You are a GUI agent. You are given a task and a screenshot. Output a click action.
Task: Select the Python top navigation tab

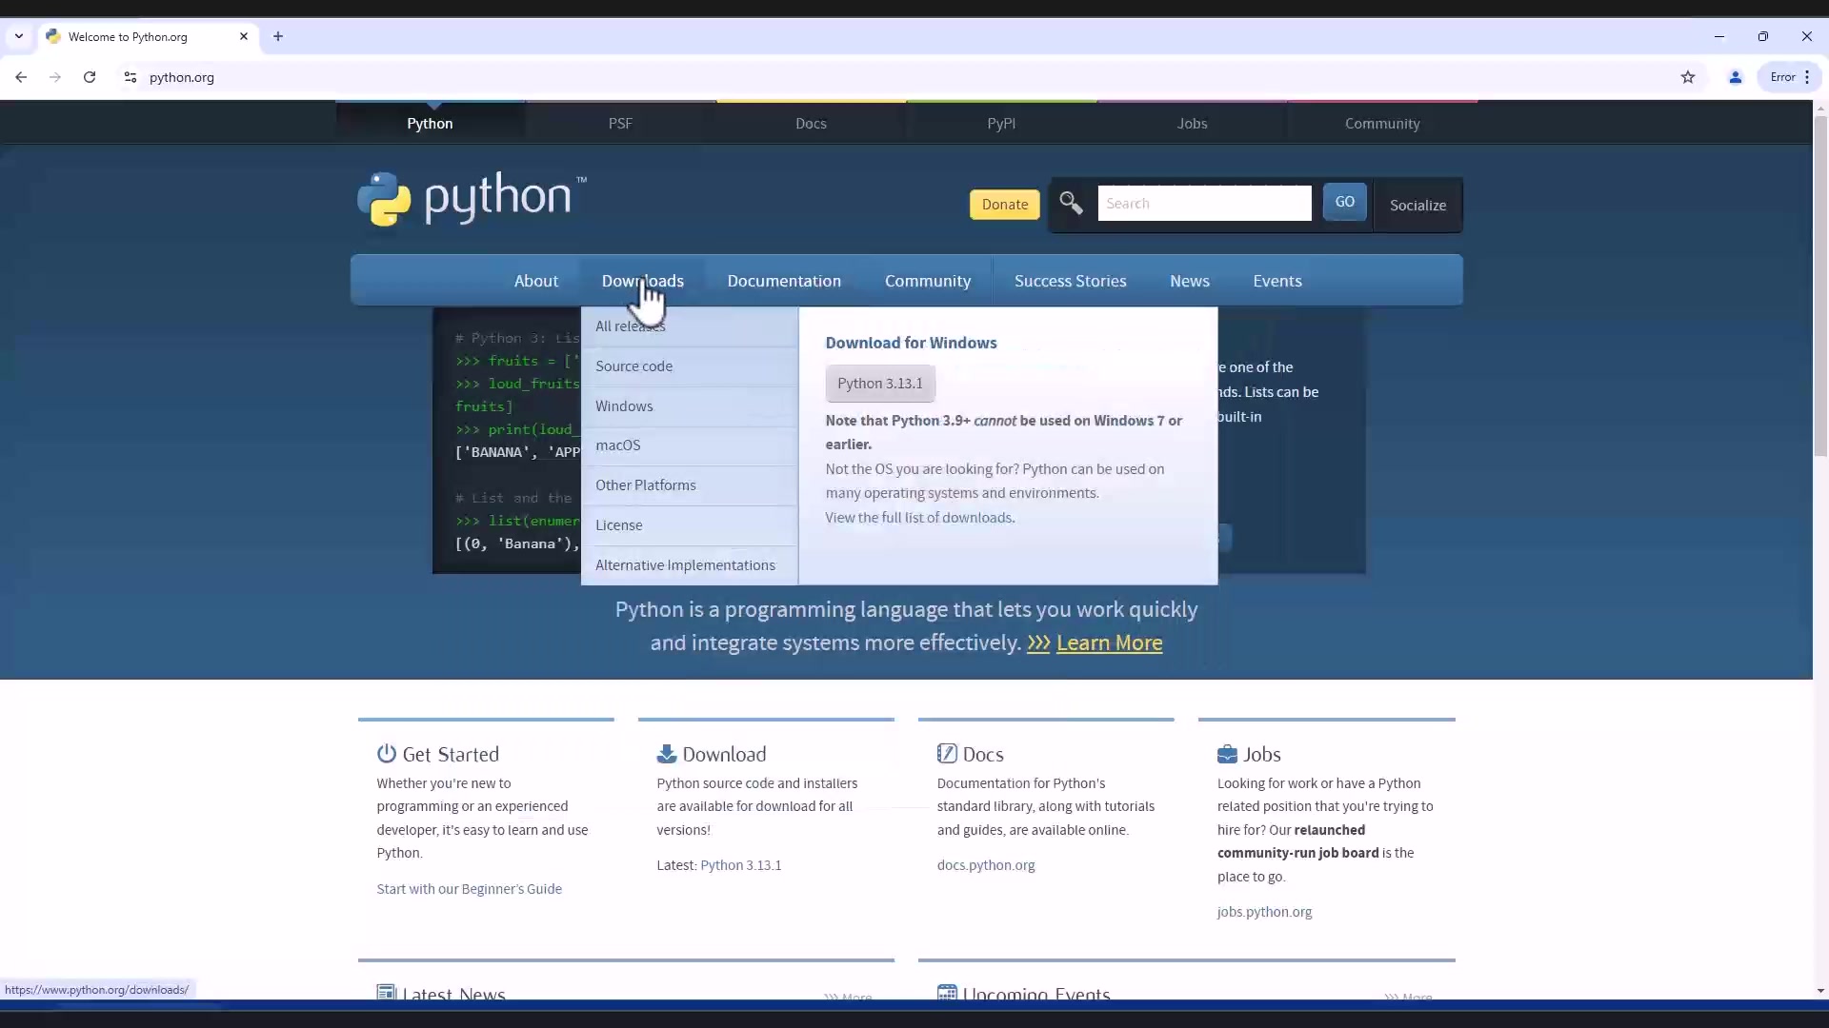tap(430, 123)
